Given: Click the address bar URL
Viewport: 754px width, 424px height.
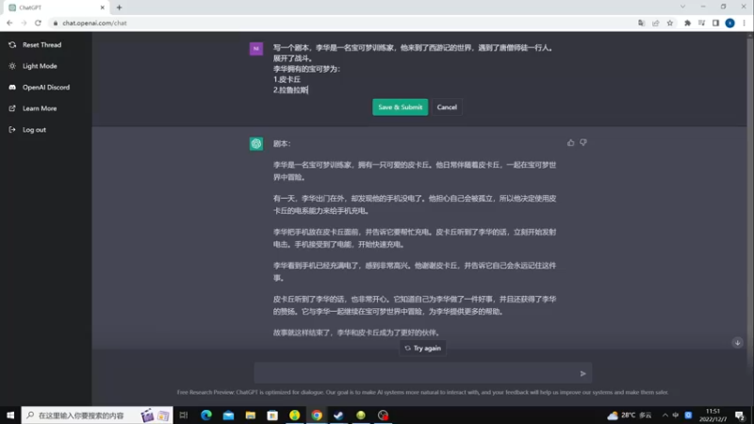Looking at the screenshot, I should pos(95,23).
